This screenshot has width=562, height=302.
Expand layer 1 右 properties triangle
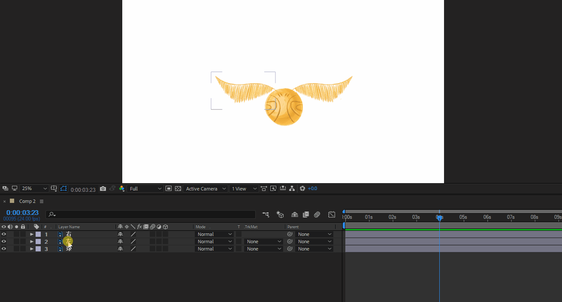click(32, 234)
